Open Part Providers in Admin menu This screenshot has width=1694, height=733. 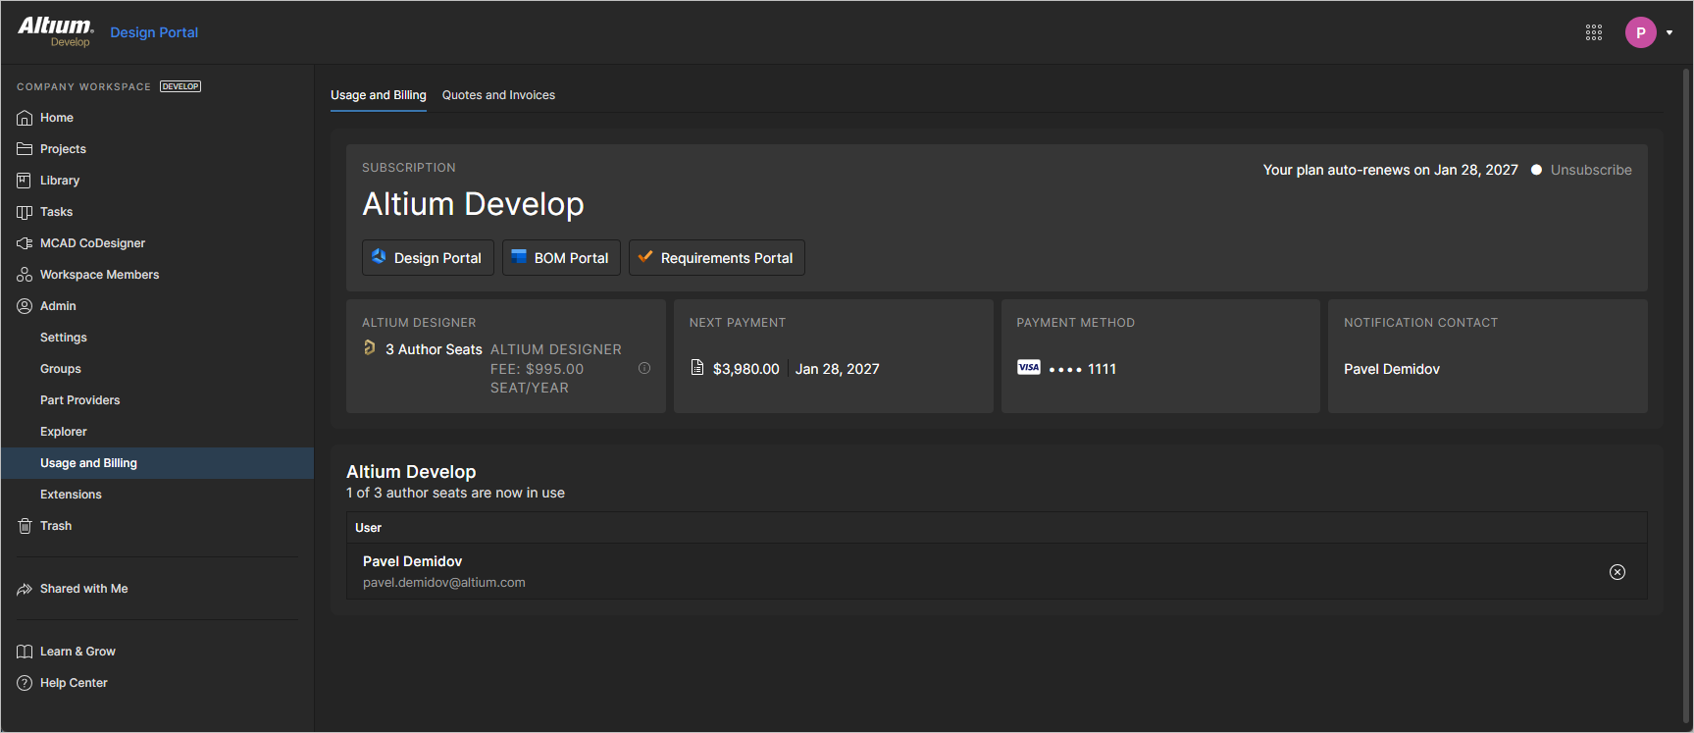[79, 400]
